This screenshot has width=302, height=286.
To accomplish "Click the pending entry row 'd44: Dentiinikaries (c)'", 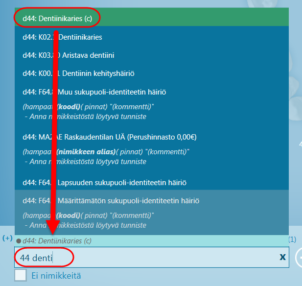I will [x=152, y=241].
